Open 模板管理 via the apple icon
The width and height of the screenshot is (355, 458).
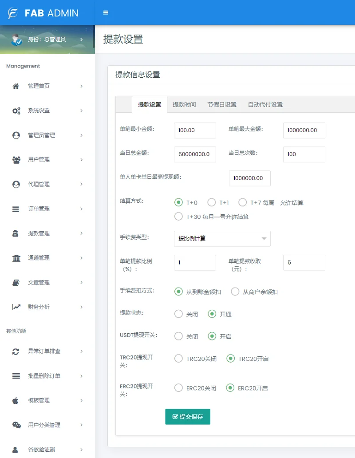pyautogui.click(x=15, y=400)
